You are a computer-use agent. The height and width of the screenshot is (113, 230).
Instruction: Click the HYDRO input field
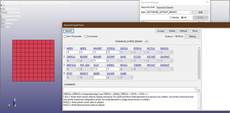coord(113,69)
